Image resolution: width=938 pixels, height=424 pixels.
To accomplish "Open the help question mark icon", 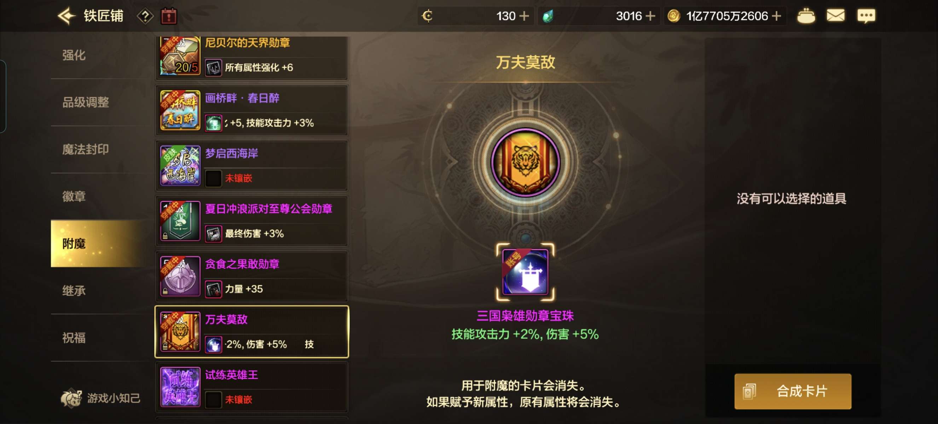I will (x=145, y=16).
